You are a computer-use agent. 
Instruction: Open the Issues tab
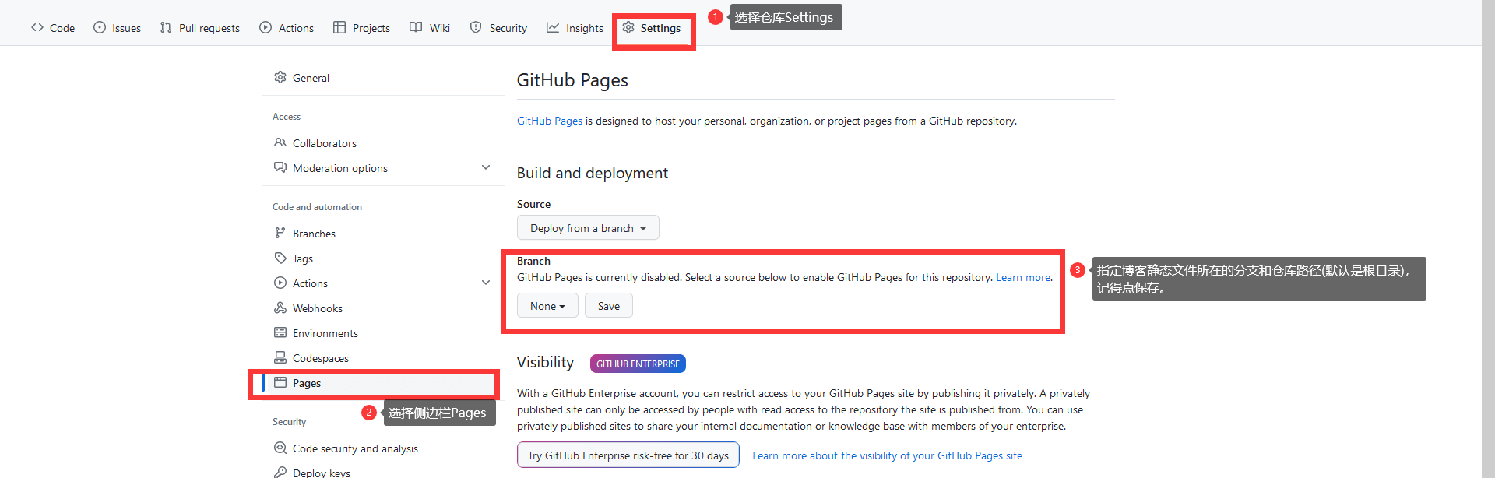point(118,28)
